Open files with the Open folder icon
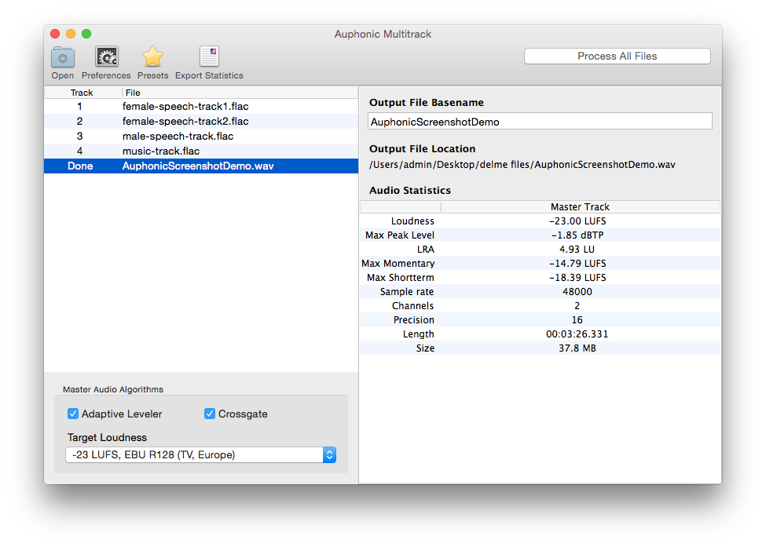This screenshot has width=766, height=547. pyautogui.click(x=63, y=58)
